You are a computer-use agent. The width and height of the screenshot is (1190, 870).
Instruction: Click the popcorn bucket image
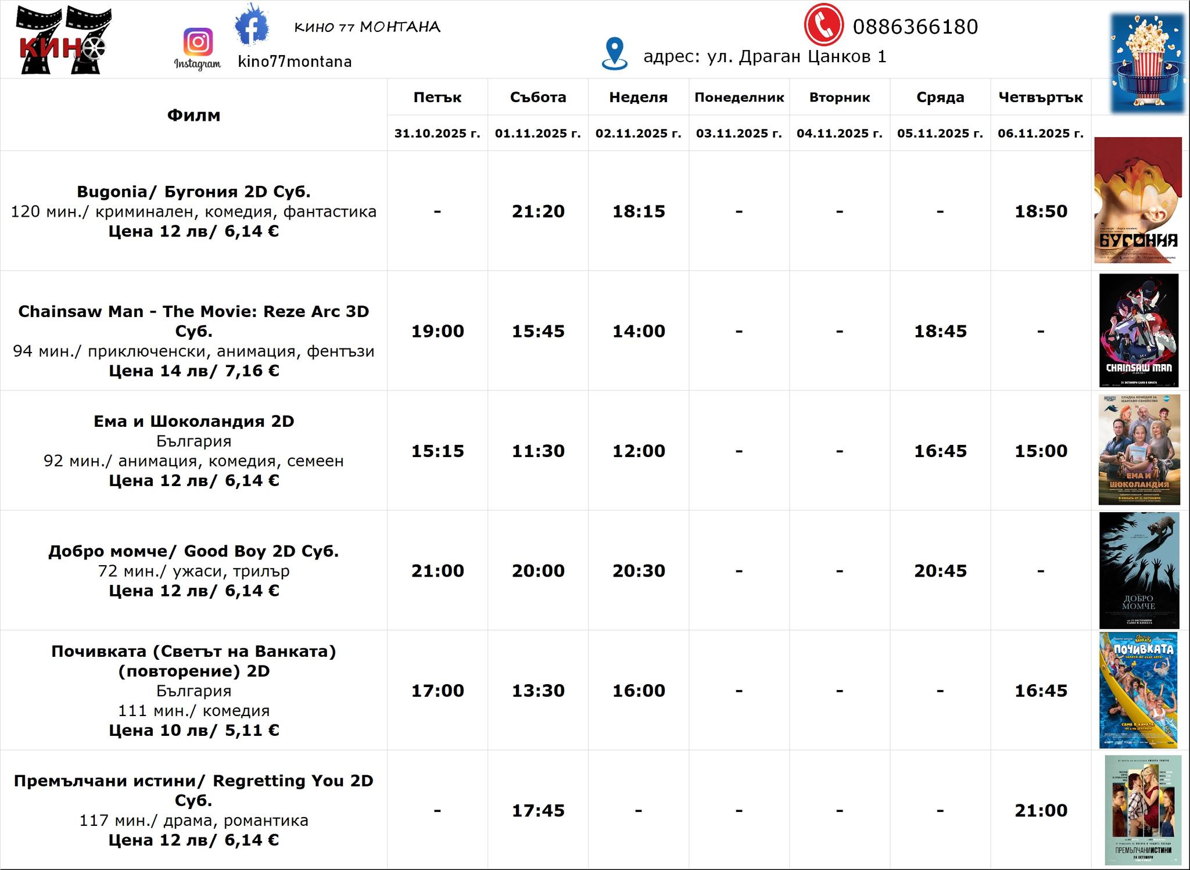pos(1147,63)
